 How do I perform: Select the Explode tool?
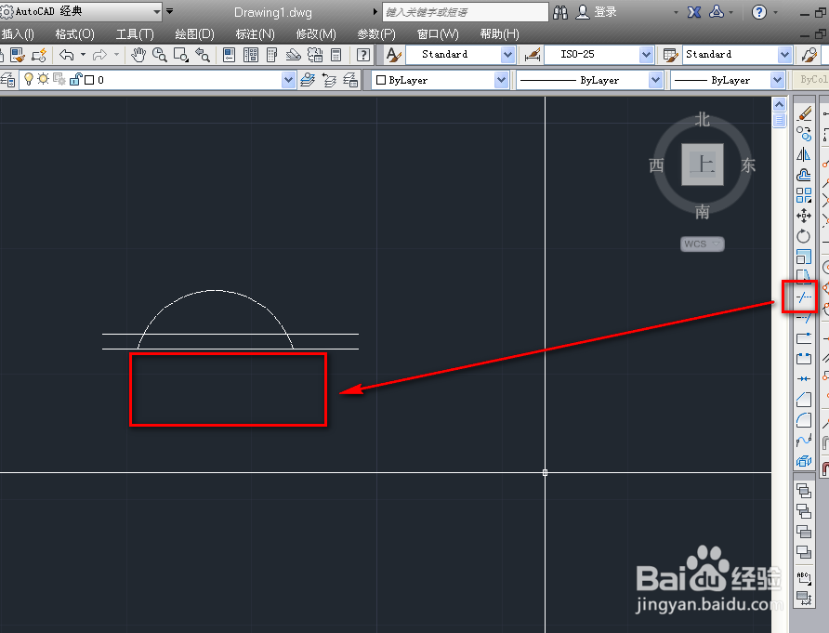[804, 461]
